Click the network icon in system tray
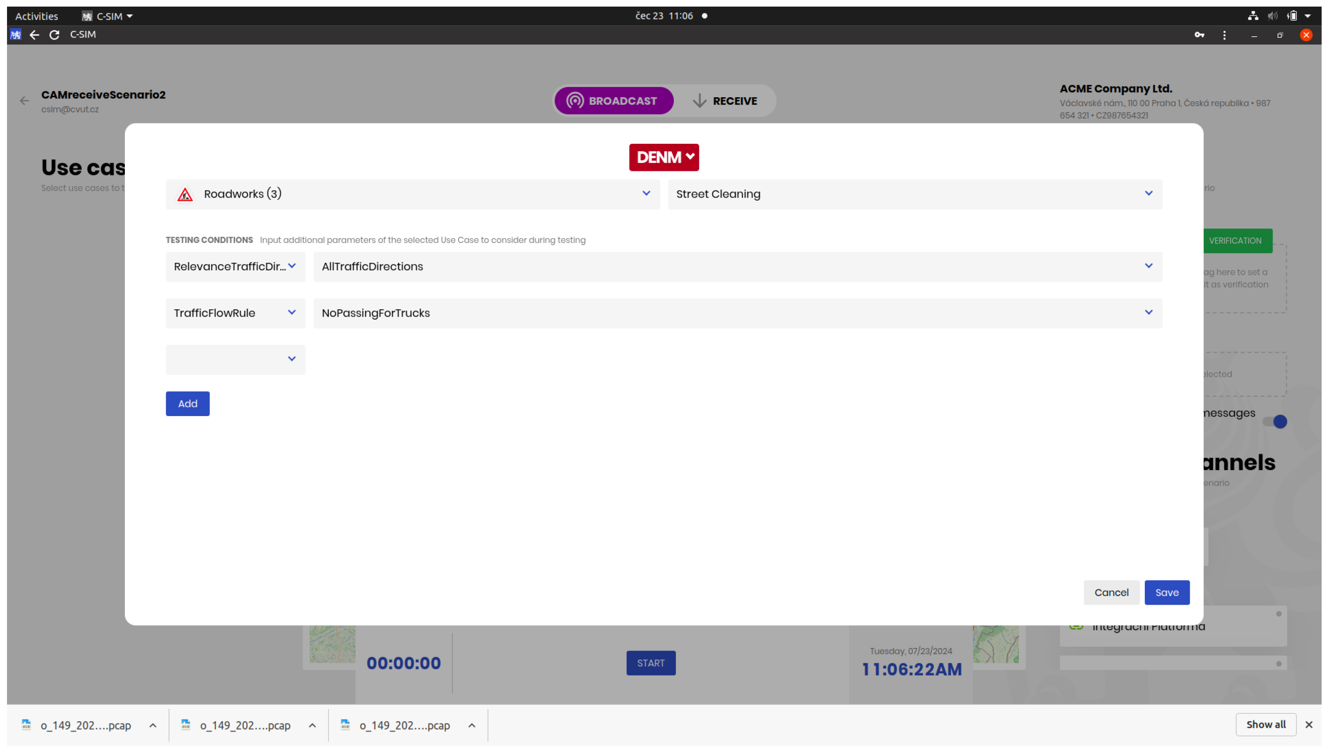Viewport: 1327px width, 753px height. (x=1252, y=16)
